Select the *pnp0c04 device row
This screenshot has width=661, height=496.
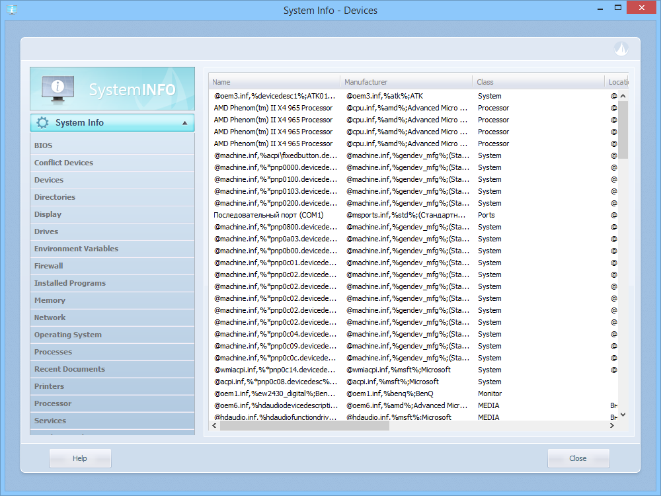413,334
